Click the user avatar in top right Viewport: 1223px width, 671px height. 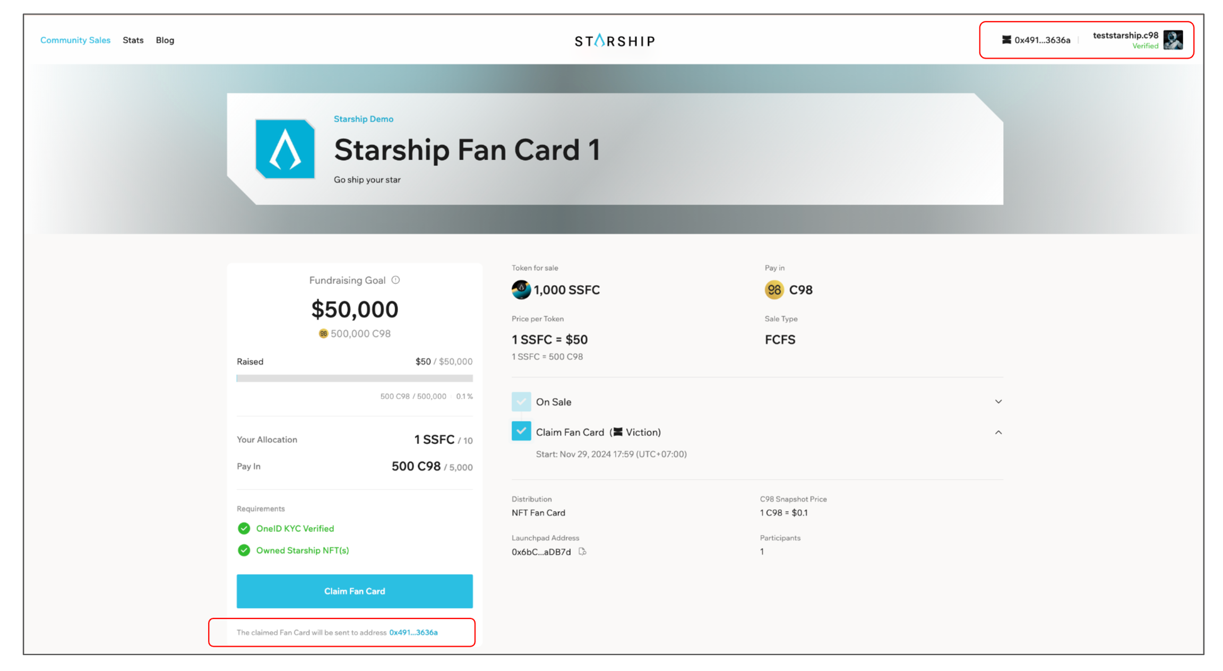[1173, 40]
